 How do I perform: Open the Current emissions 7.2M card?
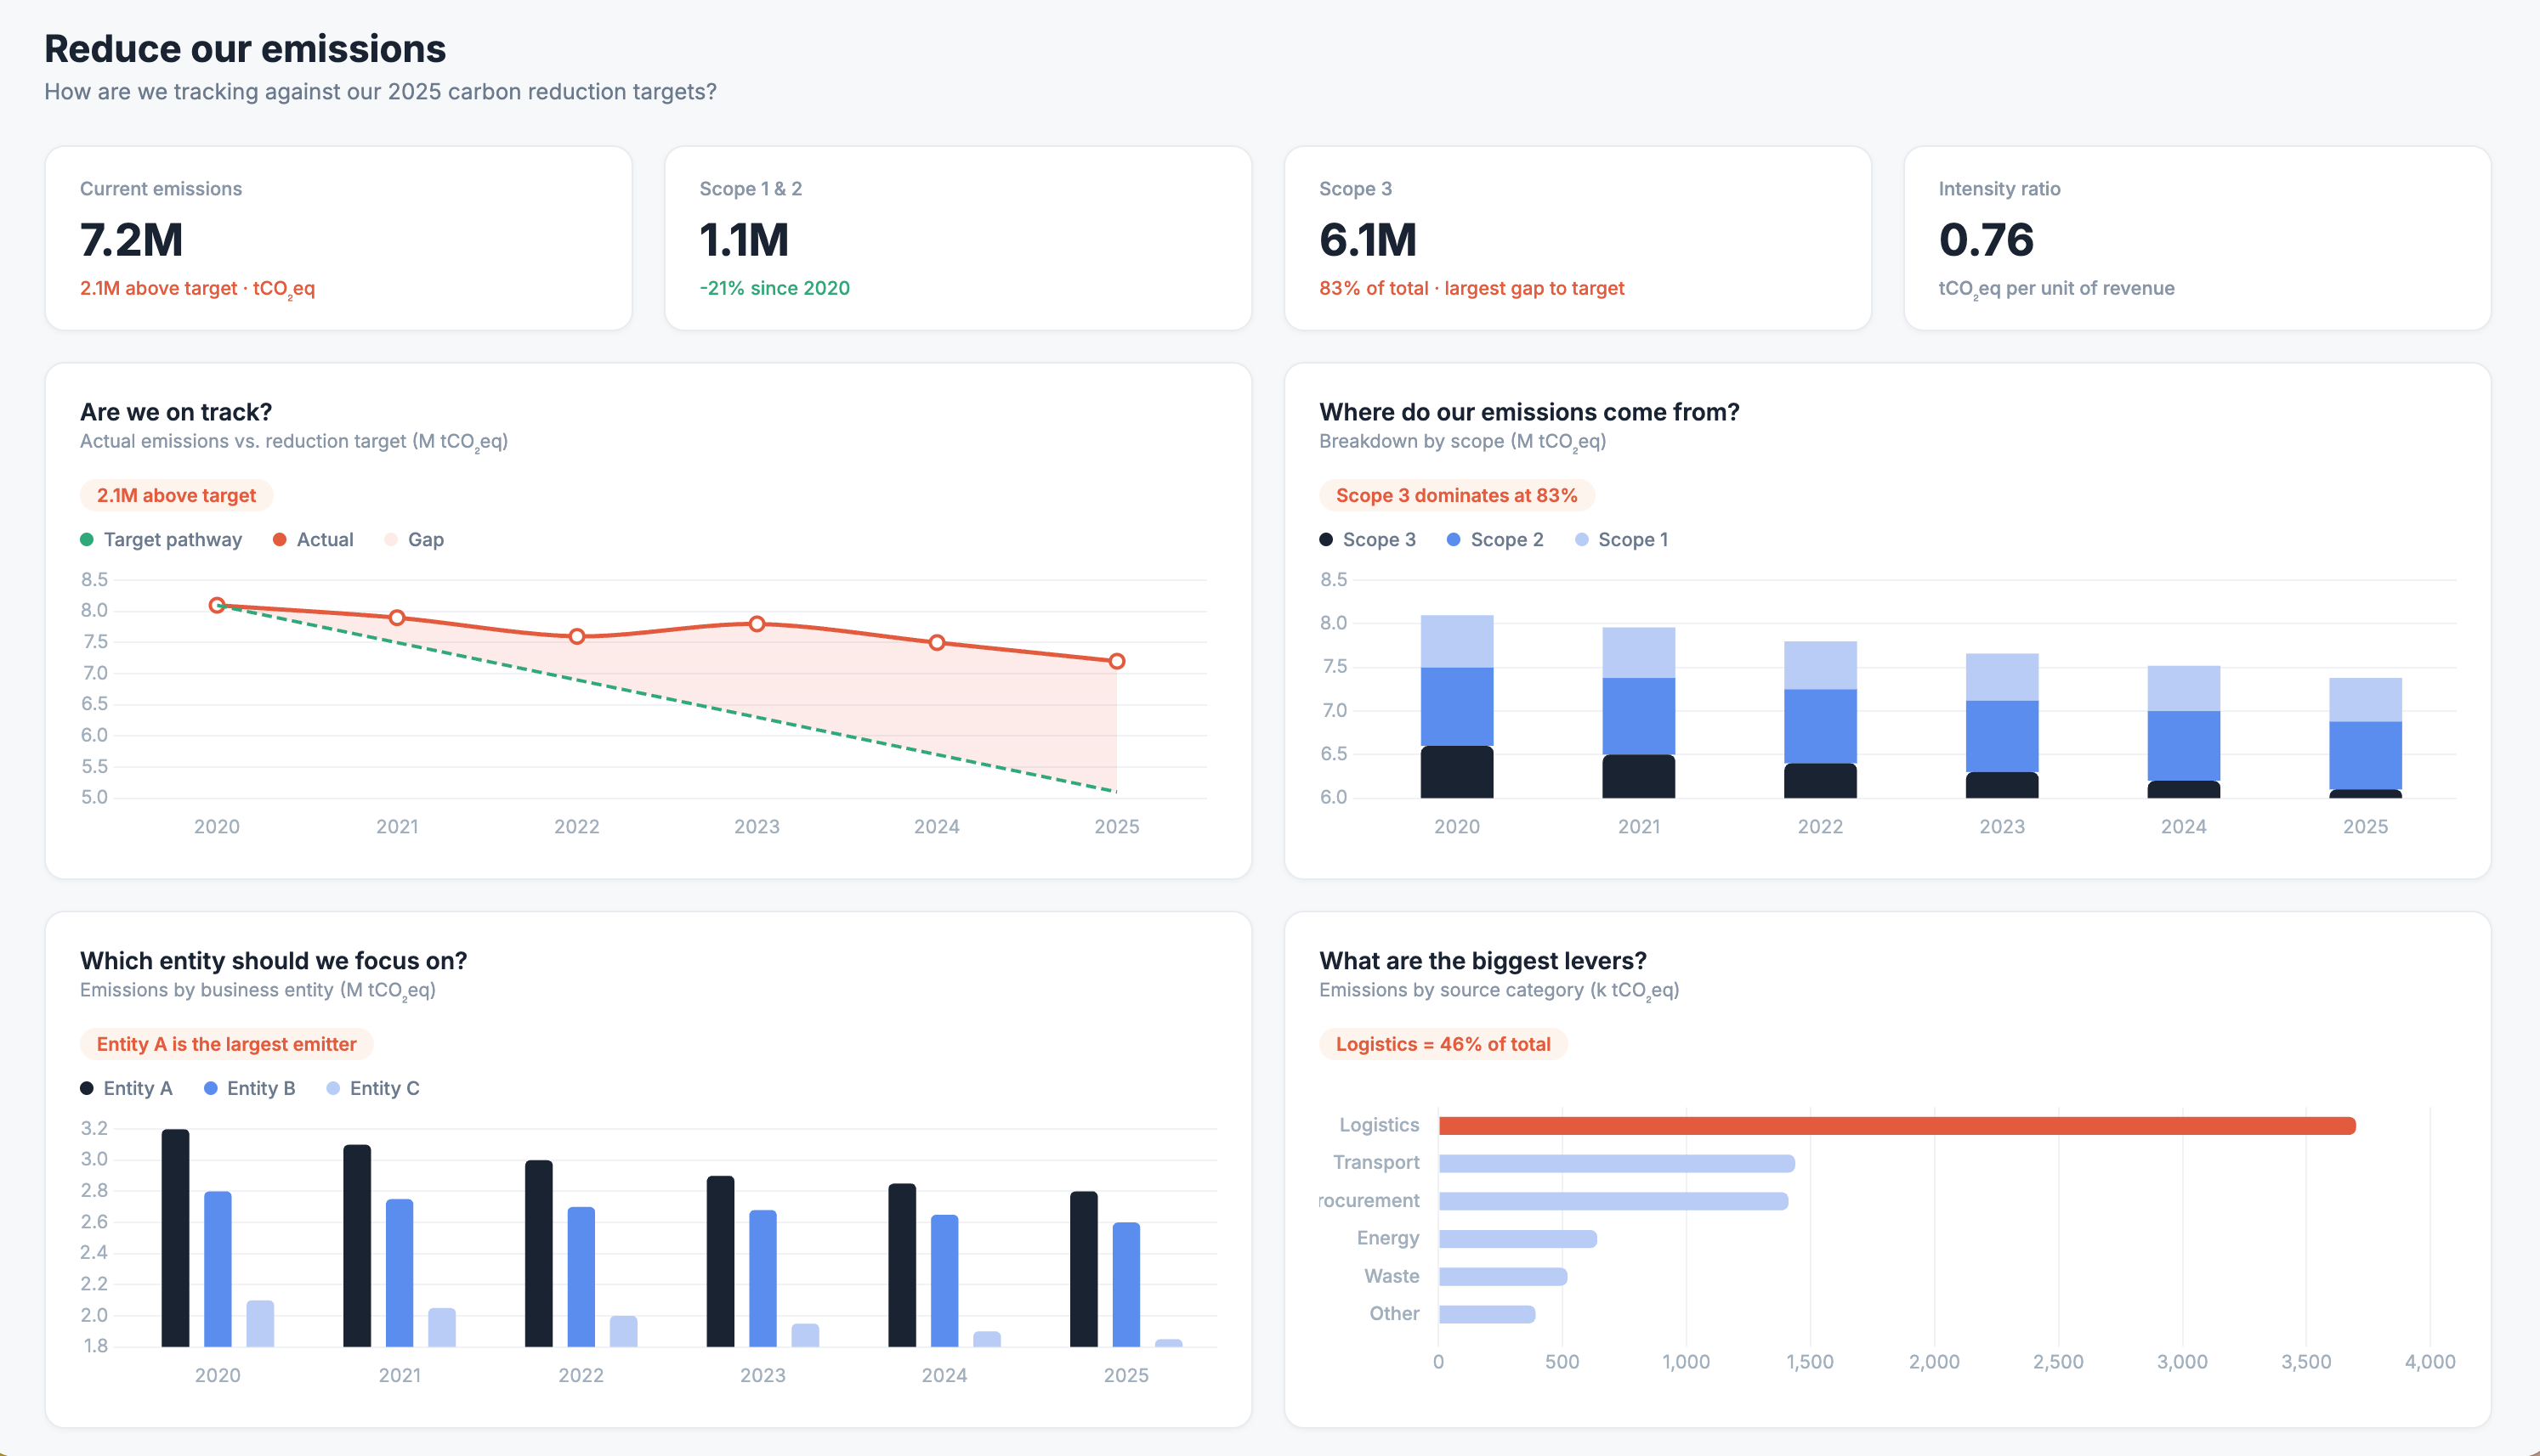[338, 238]
